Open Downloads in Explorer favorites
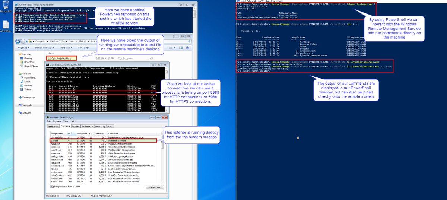Screen dimensions: 447x200 tap(28, 62)
